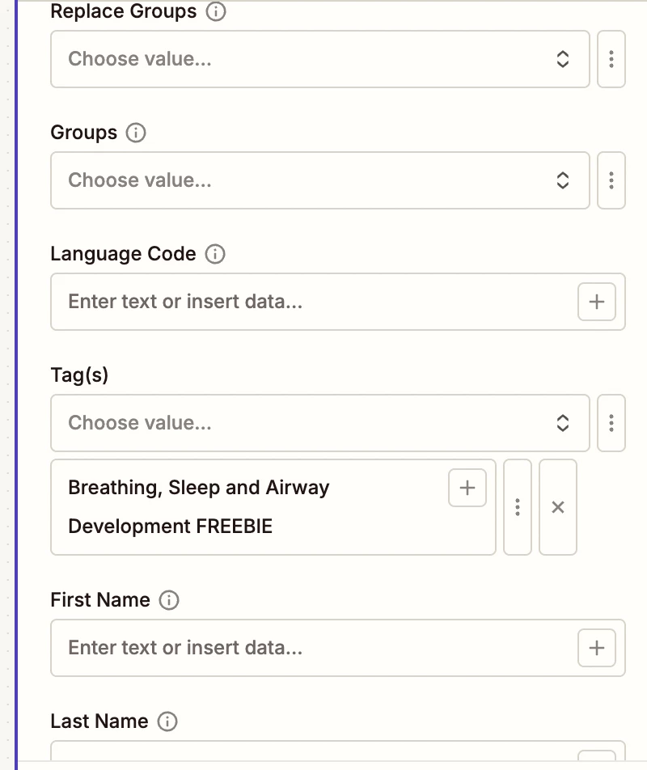The height and width of the screenshot is (770, 647).
Task: Click plus icon in Language Code field
Action: (597, 302)
